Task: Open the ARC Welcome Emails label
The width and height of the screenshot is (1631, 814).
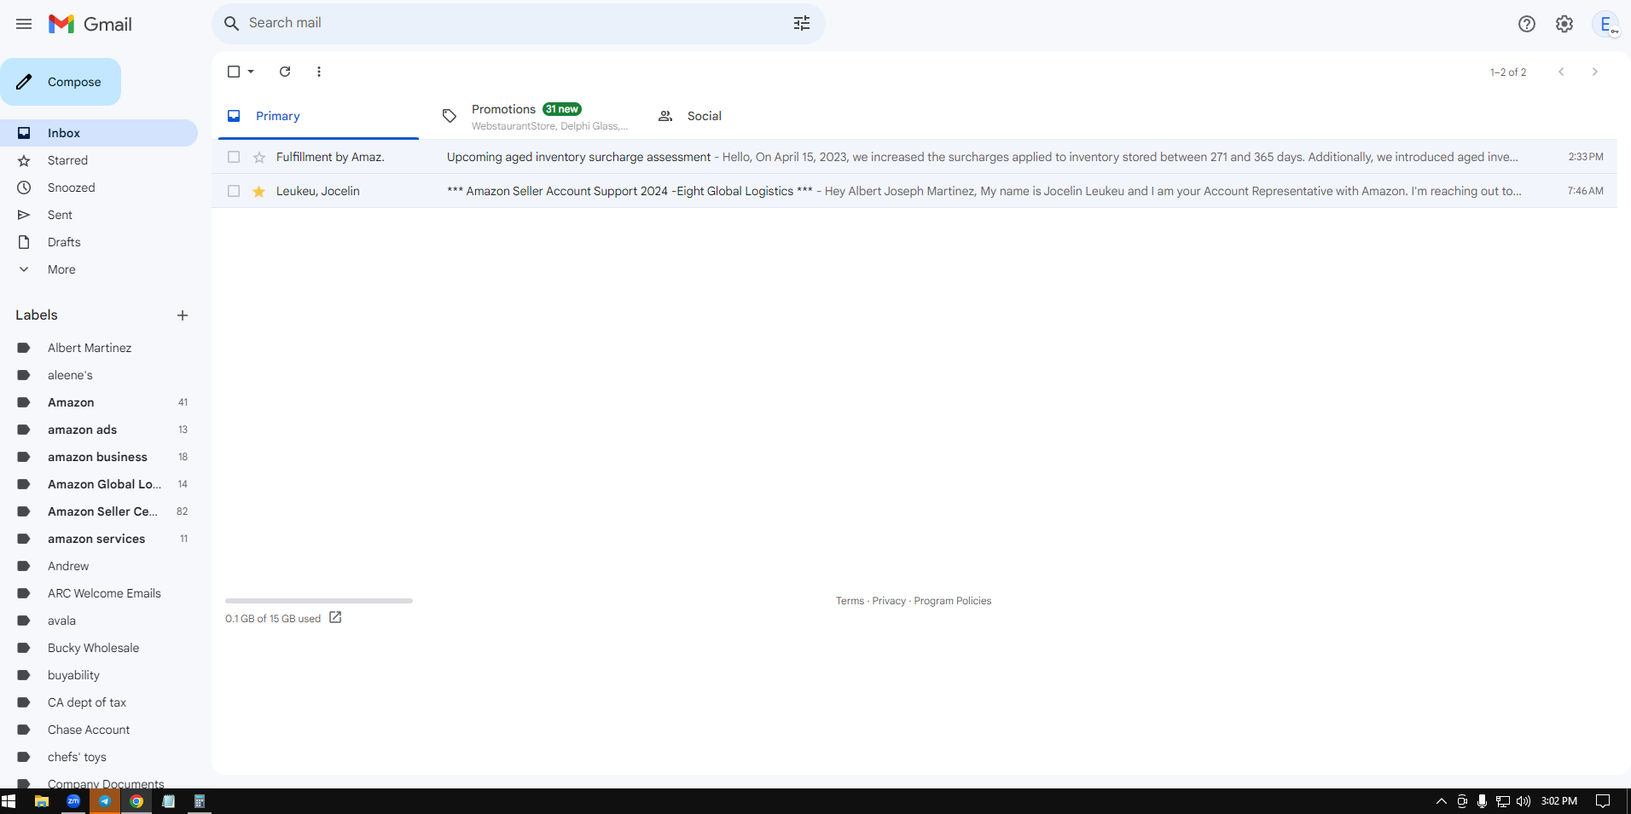Action: click(x=99, y=593)
